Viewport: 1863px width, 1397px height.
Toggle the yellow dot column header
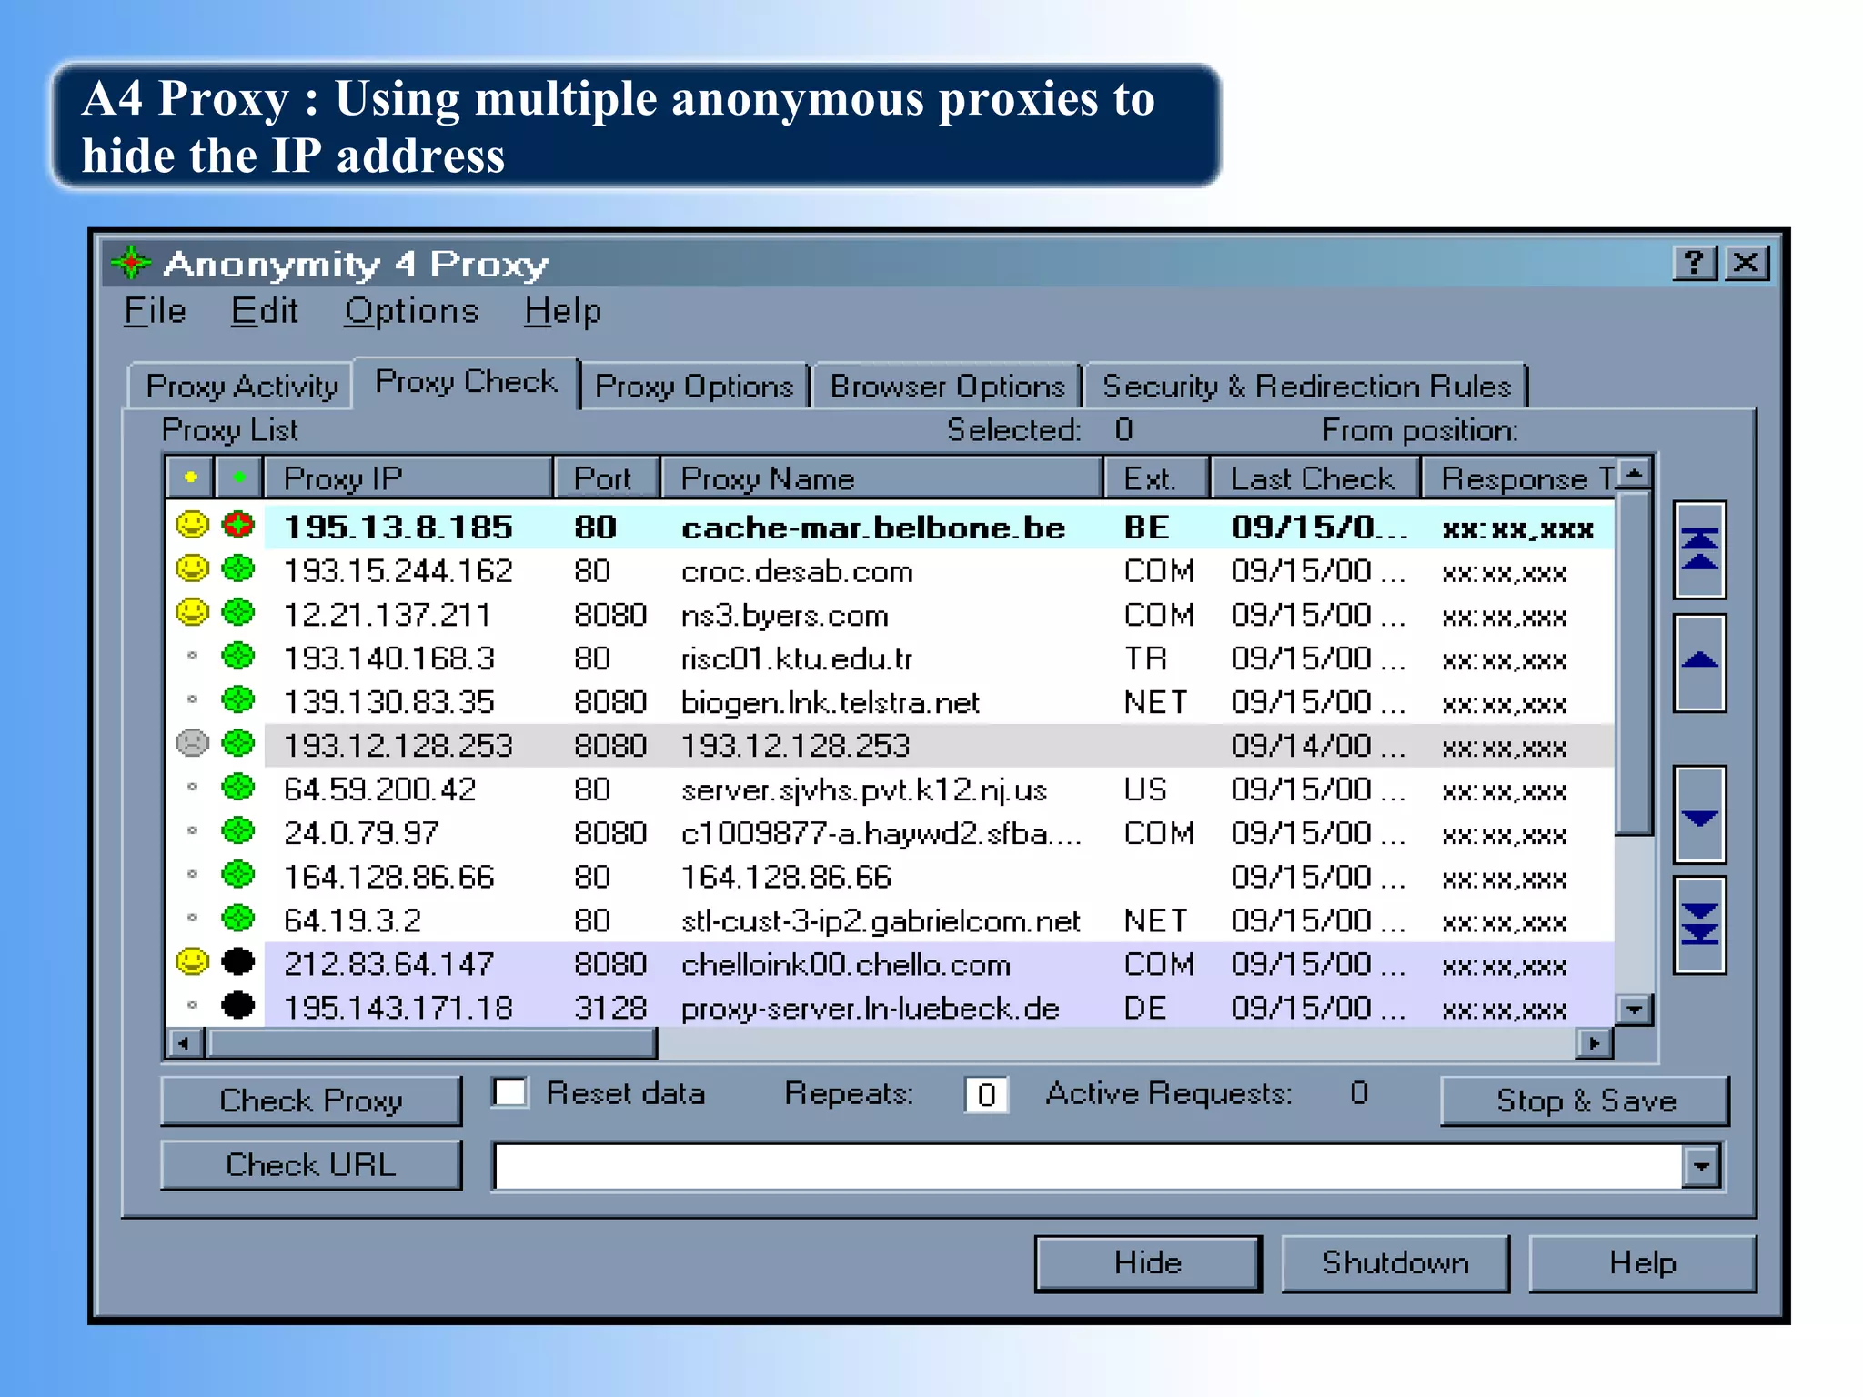190,477
